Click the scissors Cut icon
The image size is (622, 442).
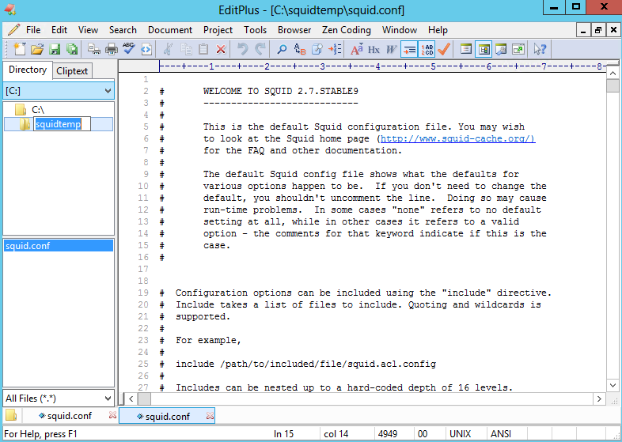[169, 49]
